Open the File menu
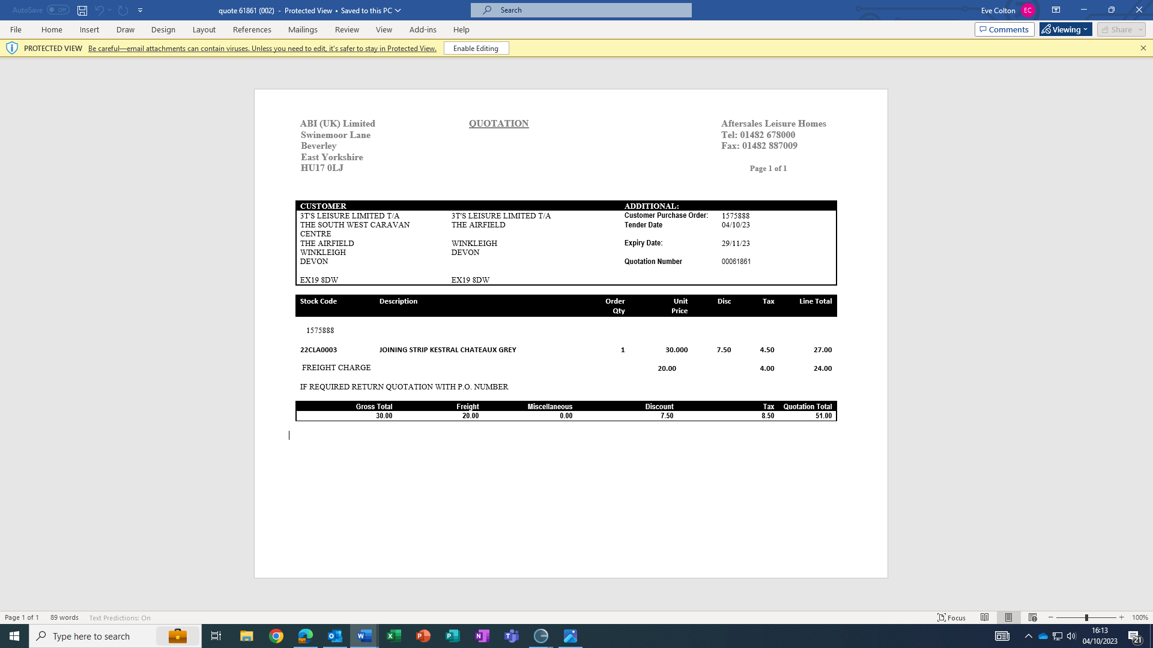Image resolution: width=1153 pixels, height=648 pixels. pos(16,29)
